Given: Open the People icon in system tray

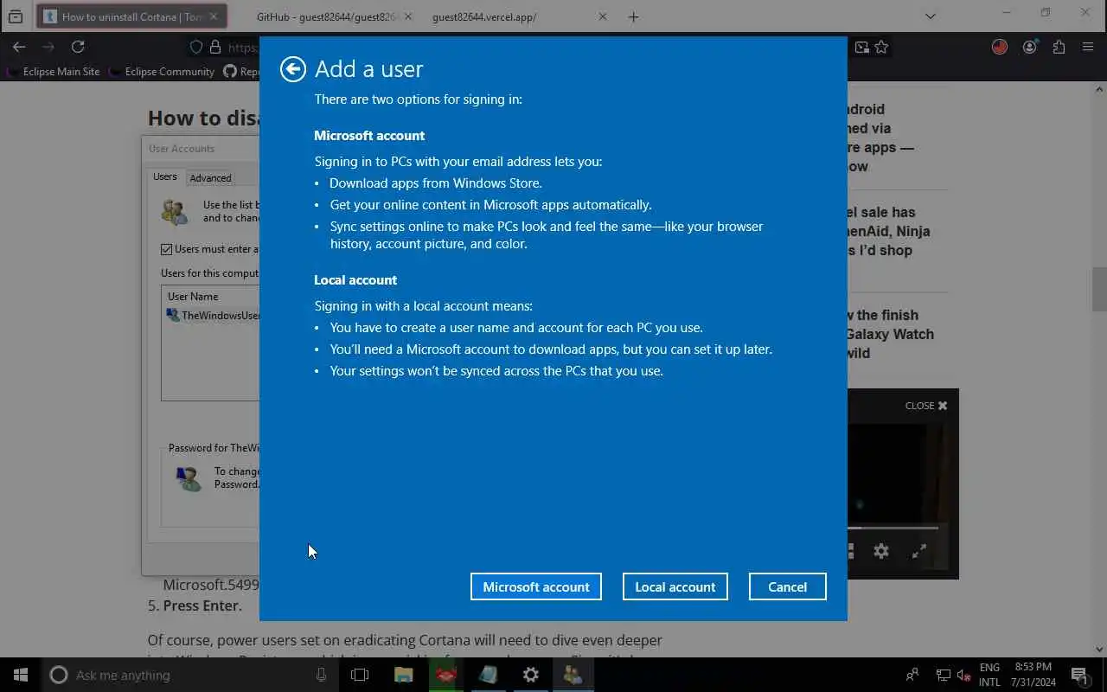Looking at the screenshot, I should 912,675.
